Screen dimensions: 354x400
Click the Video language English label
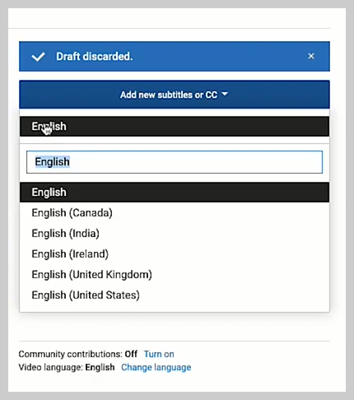(x=100, y=367)
